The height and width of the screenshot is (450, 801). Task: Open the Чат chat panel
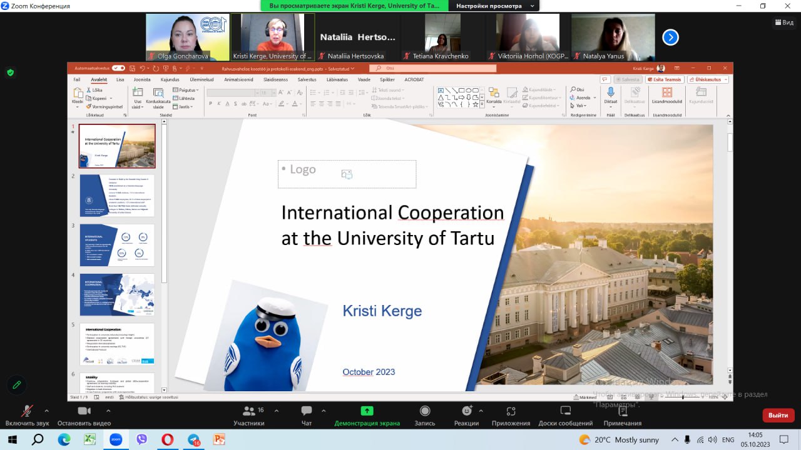point(307,415)
